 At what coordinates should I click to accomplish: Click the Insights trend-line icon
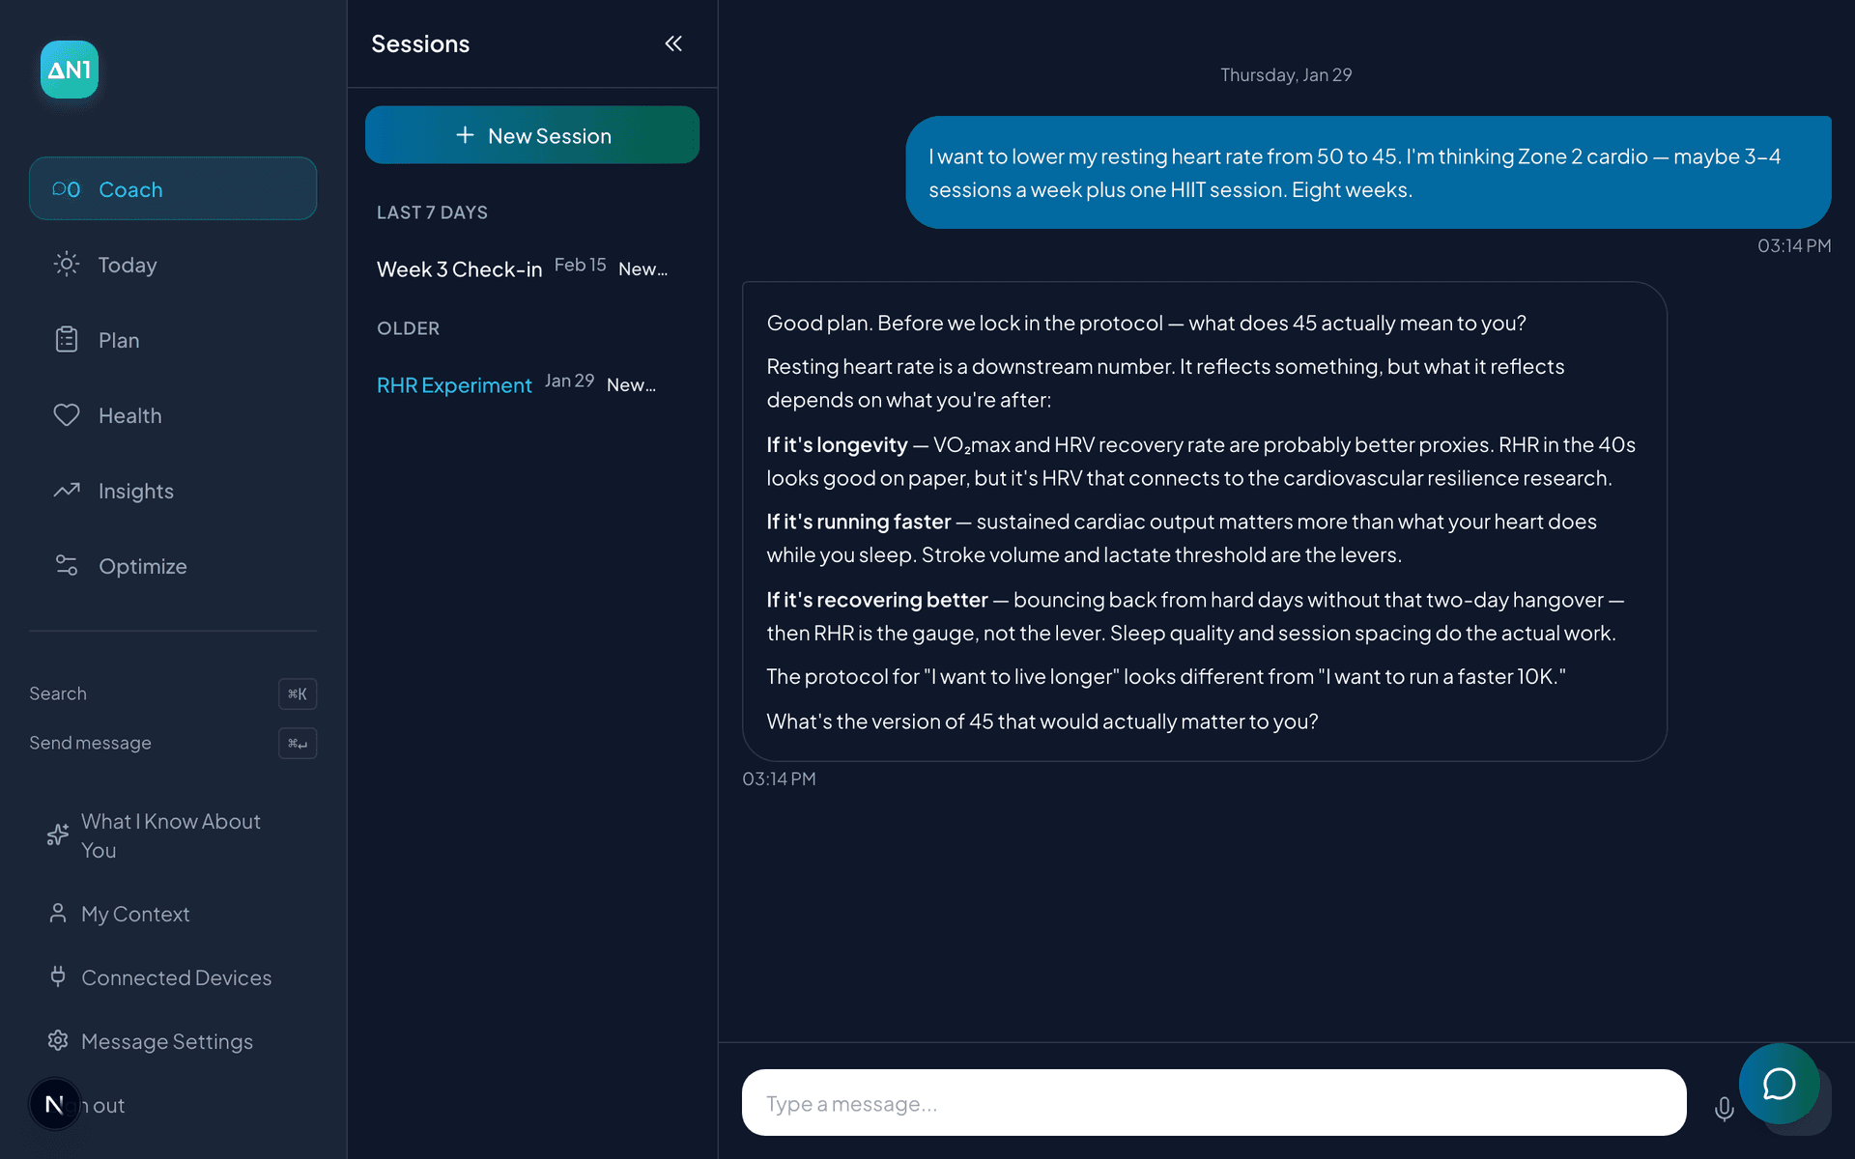click(67, 491)
